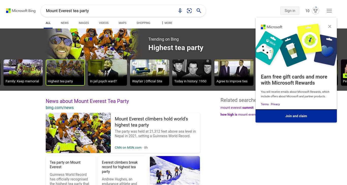
Task: Click the Microsoft Bing logo
Action: [x=21, y=11]
